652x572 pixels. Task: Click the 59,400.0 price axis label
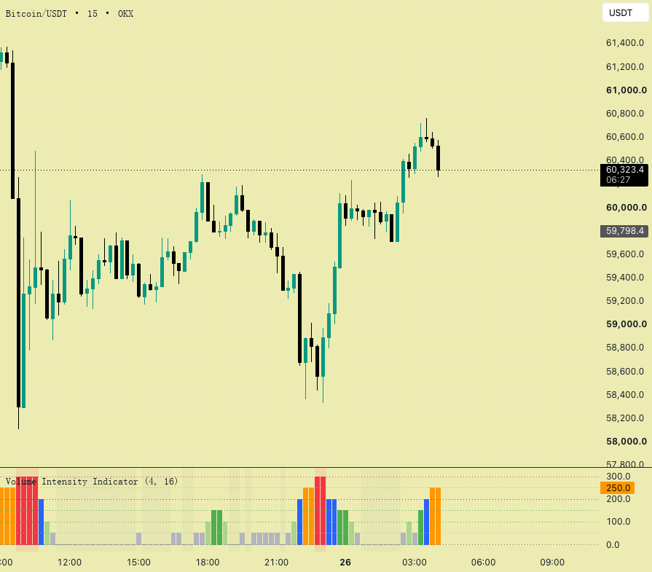(625, 278)
